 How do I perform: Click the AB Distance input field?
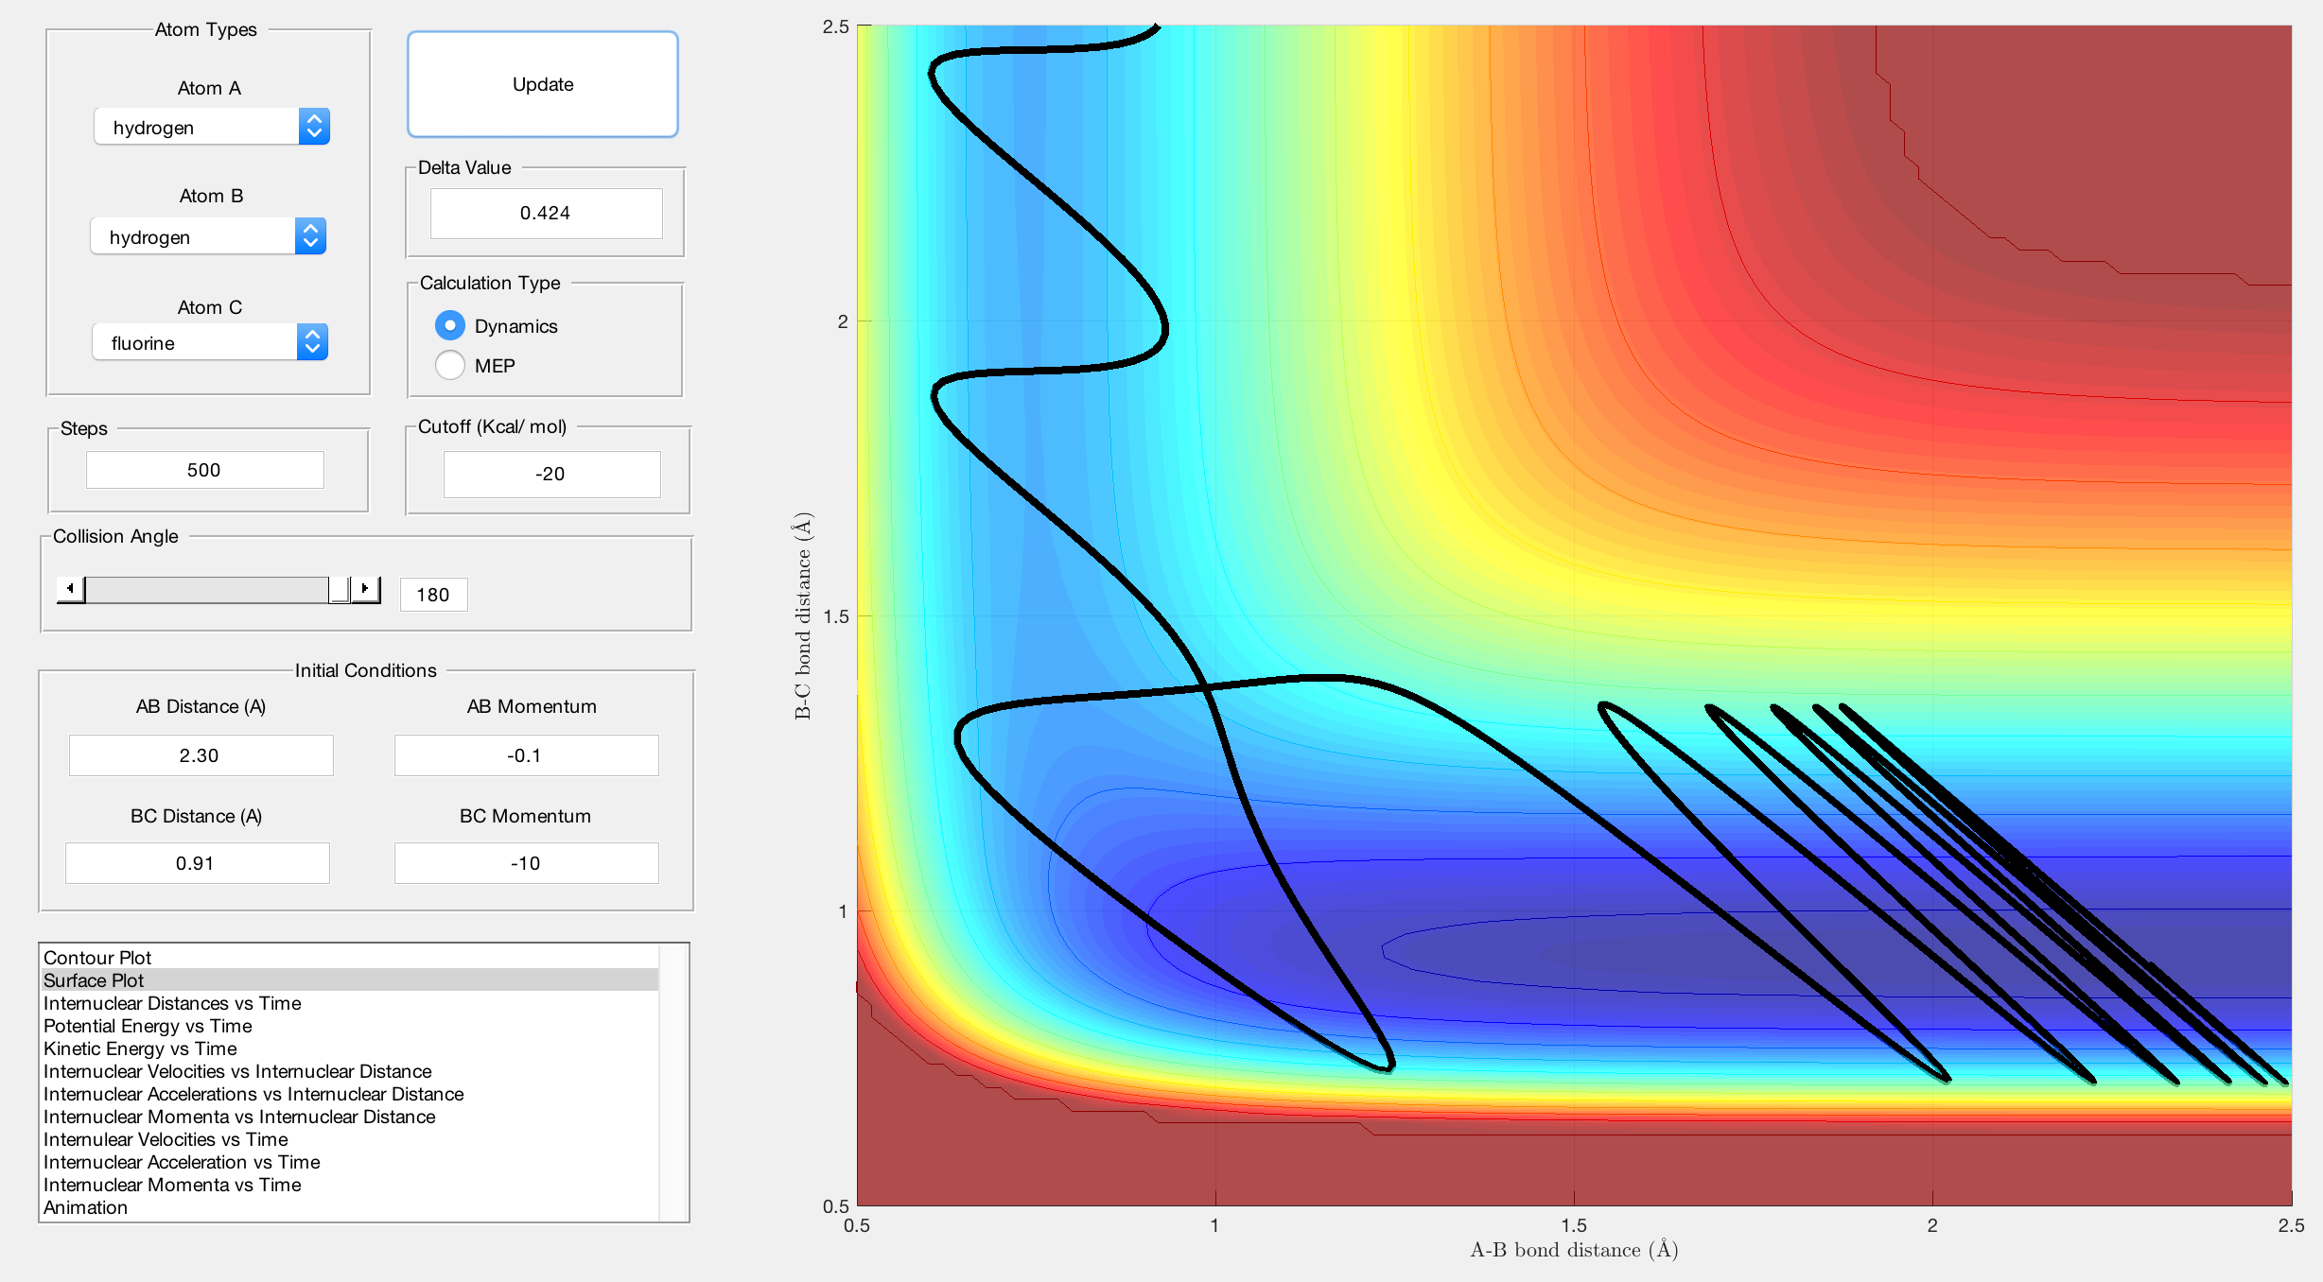pos(201,755)
